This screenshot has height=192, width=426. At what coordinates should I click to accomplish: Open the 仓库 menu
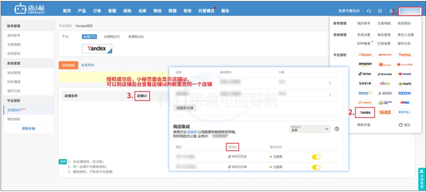point(142,11)
